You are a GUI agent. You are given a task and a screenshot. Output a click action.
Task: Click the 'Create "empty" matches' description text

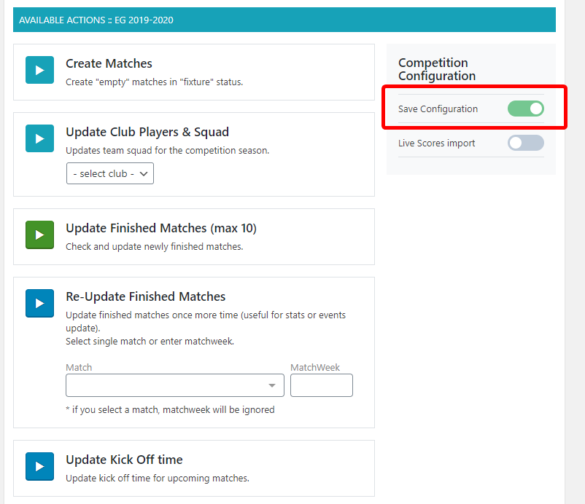point(155,82)
